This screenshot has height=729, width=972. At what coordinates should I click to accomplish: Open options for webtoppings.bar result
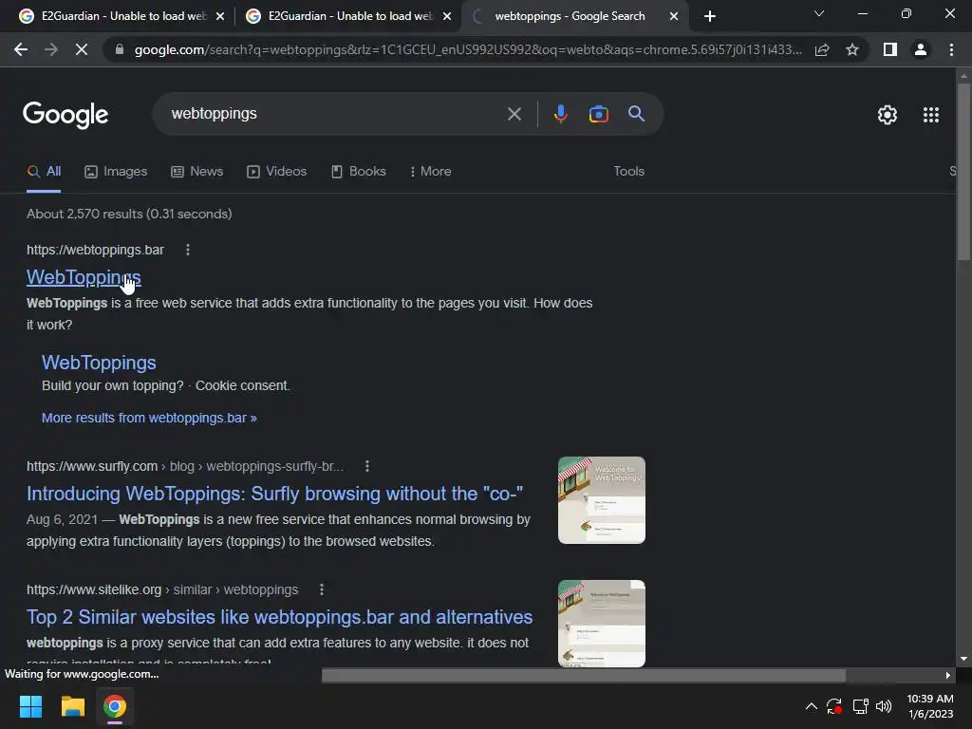pos(188,250)
